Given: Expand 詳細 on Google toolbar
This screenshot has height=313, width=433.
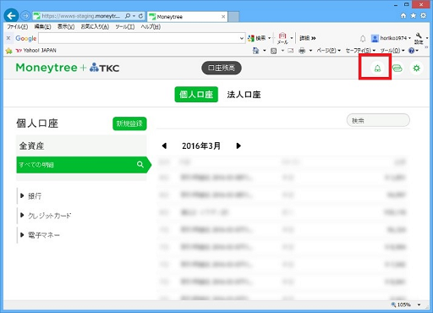Looking at the screenshot, I should pyautogui.click(x=308, y=38).
